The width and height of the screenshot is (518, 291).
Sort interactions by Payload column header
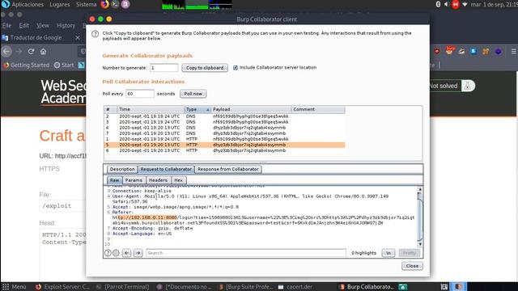click(x=251, y=109)
